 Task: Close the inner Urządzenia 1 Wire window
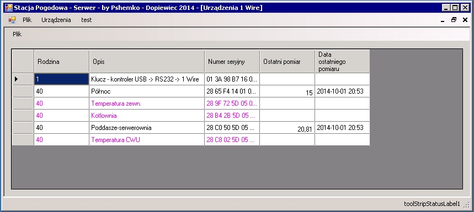[x=465, y=20]
